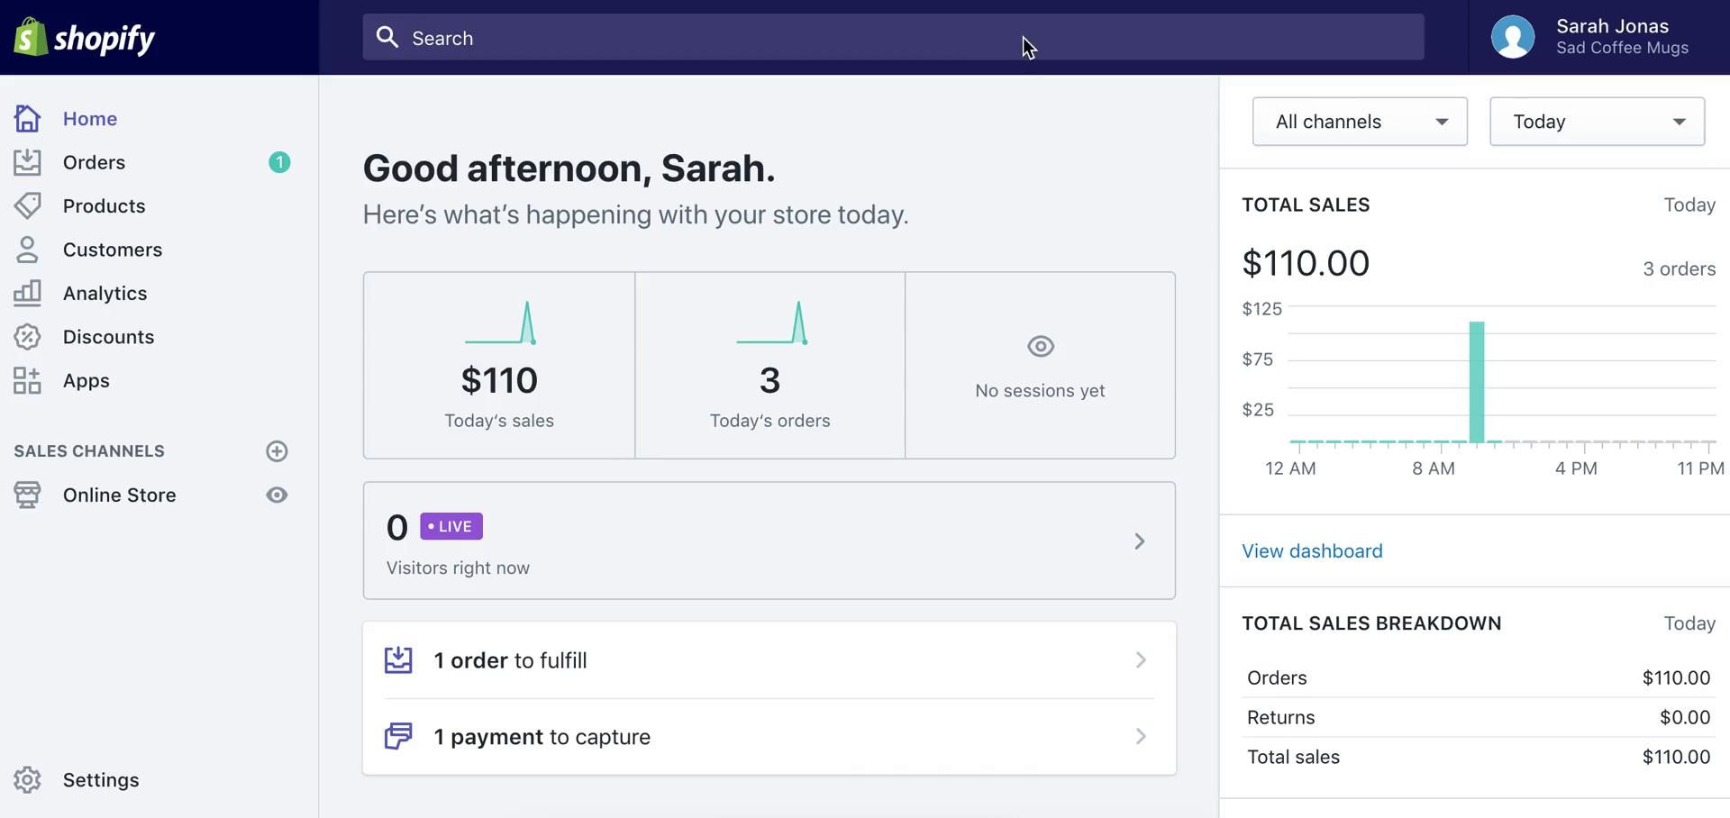The image size is (1730, 818).
Task: Click into the Search field
Action: click(892, 38)
